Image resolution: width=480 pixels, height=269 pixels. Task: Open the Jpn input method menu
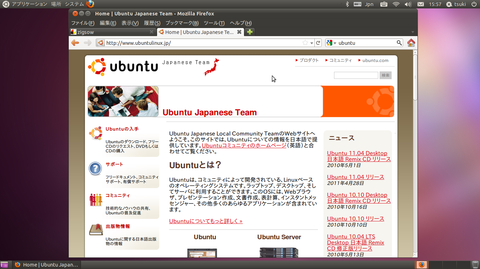coord(369,4)
